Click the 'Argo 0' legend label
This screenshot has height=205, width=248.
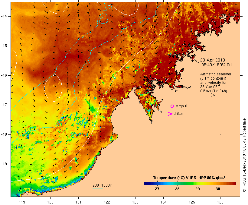(181, 106)
